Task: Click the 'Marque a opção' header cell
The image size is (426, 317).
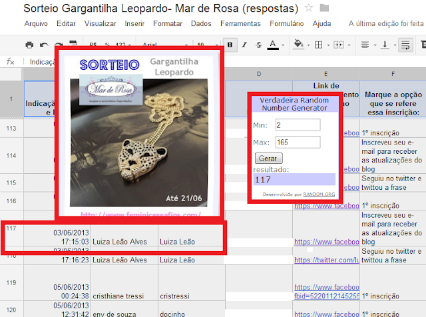Action: coord(393,99)
